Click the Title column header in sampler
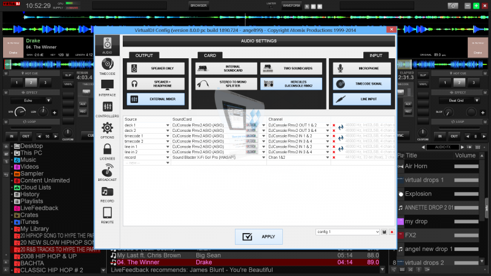This screenshot has width=491, height=276. point(411,156)
